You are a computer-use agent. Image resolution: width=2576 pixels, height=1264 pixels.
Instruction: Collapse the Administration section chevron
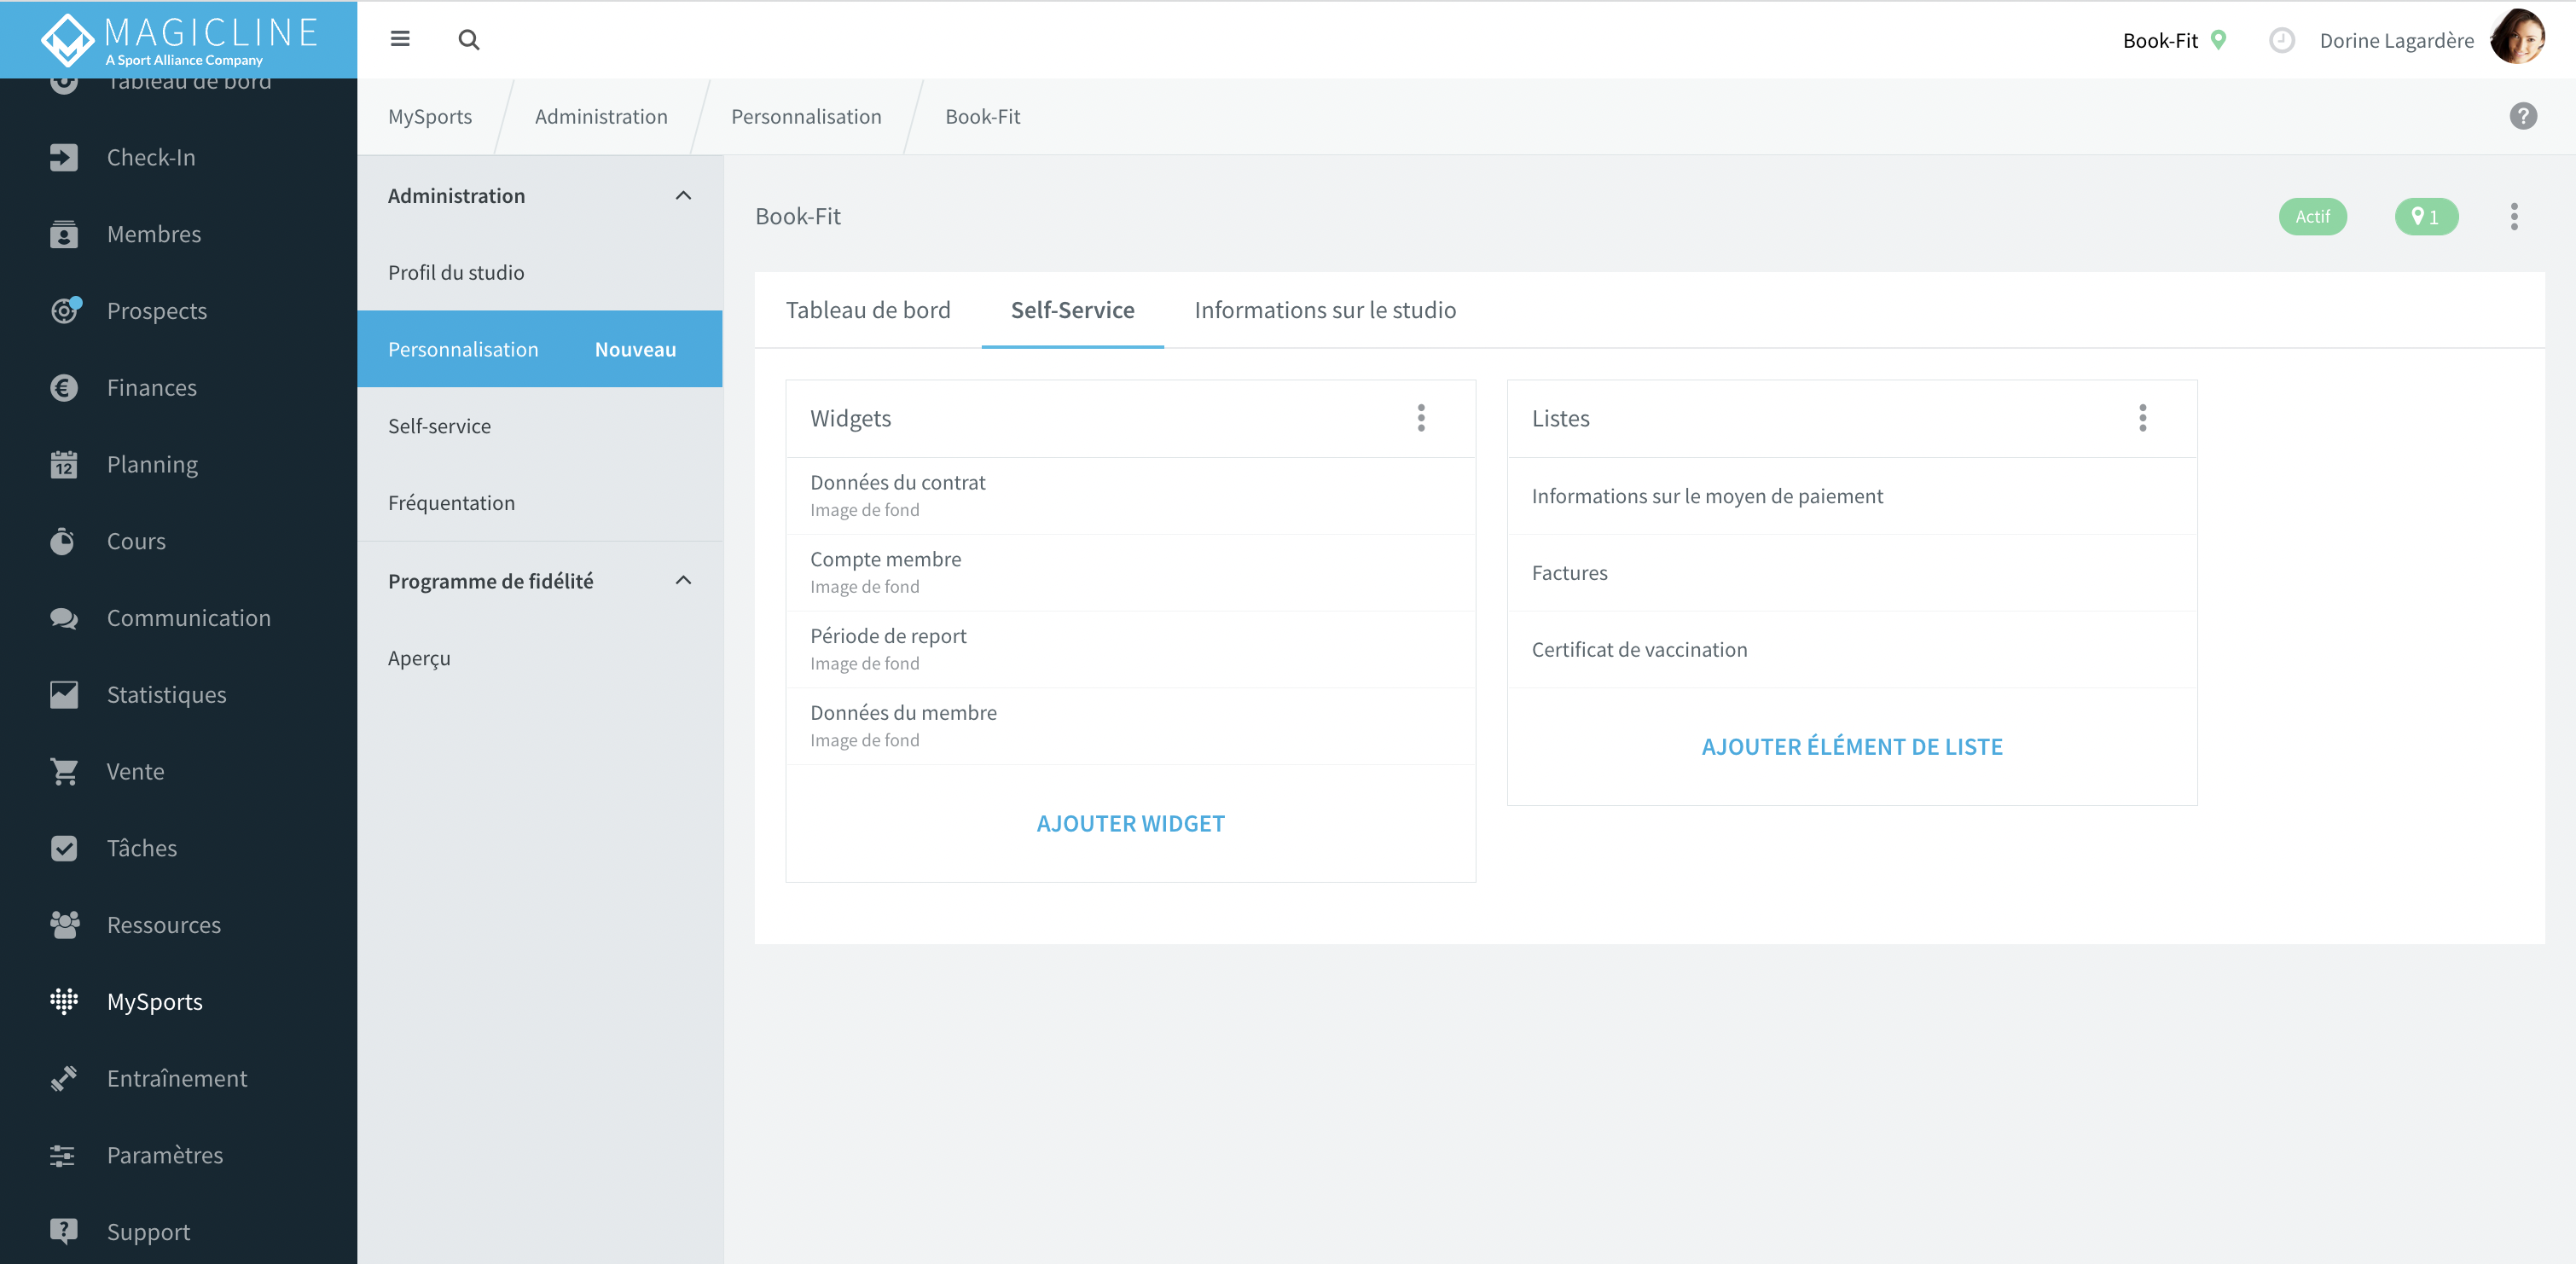tap(684, 195)
